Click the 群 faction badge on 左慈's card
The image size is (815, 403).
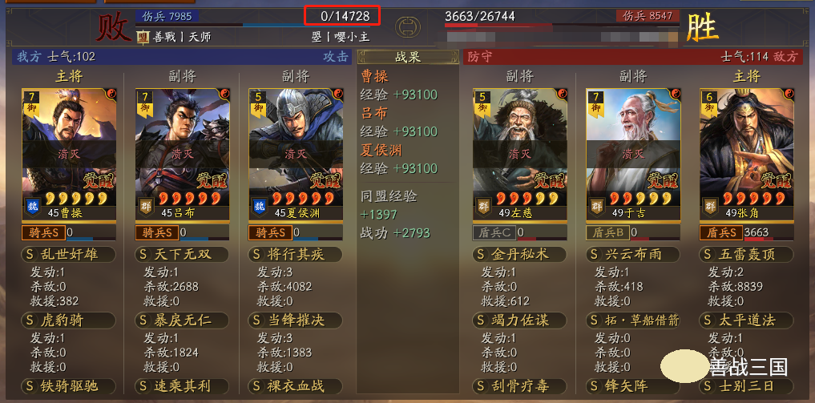(482, 206)
